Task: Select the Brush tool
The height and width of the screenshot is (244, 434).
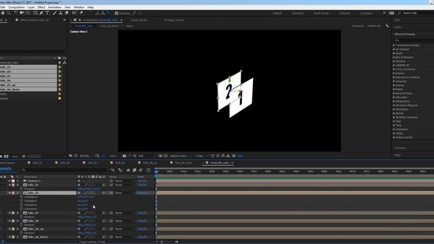Action: [x=55, y=13]
